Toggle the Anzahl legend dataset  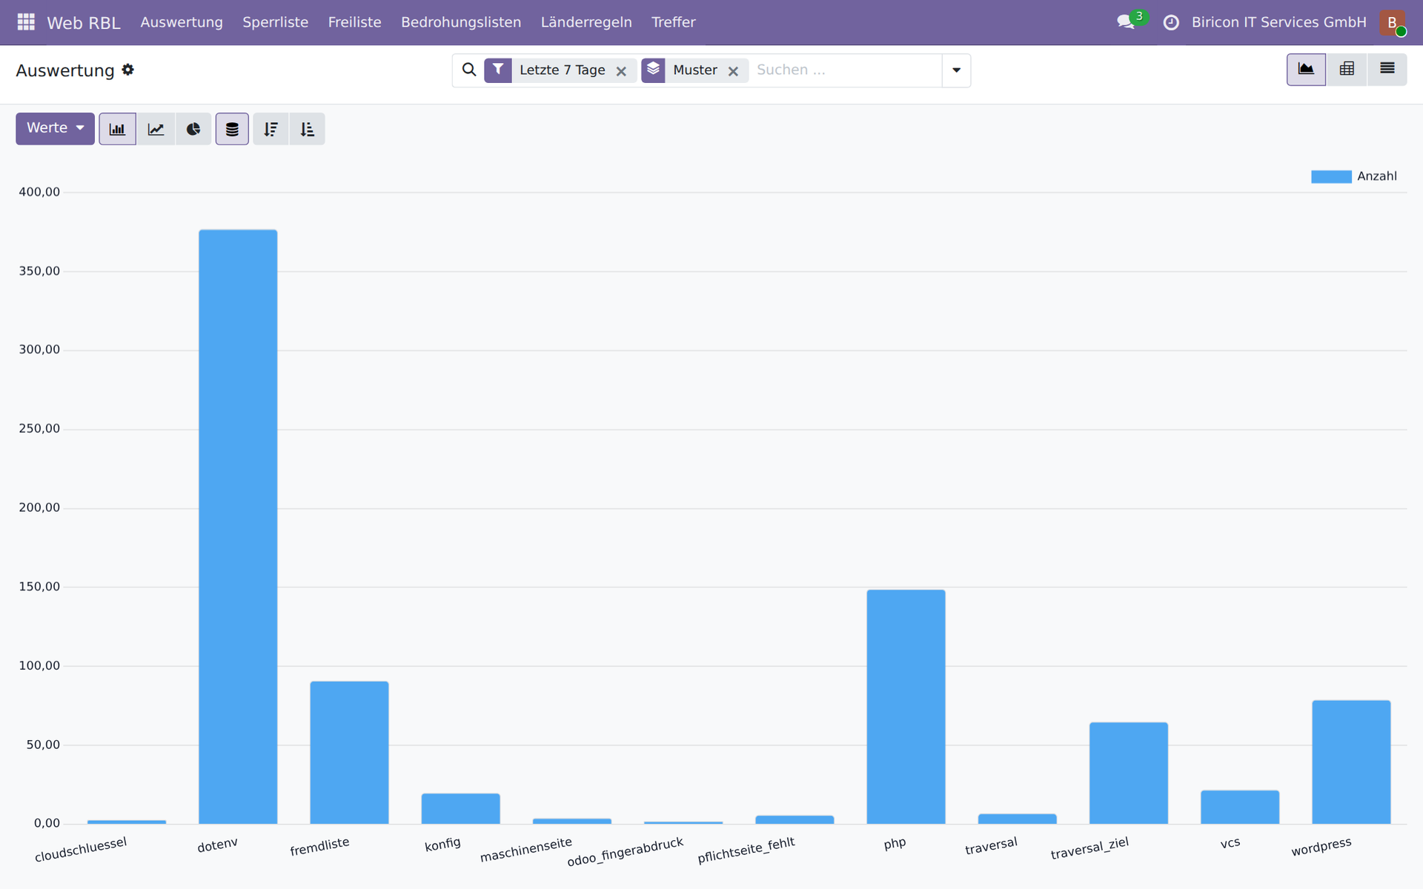pyautogui.click(x=1354, y=176)
